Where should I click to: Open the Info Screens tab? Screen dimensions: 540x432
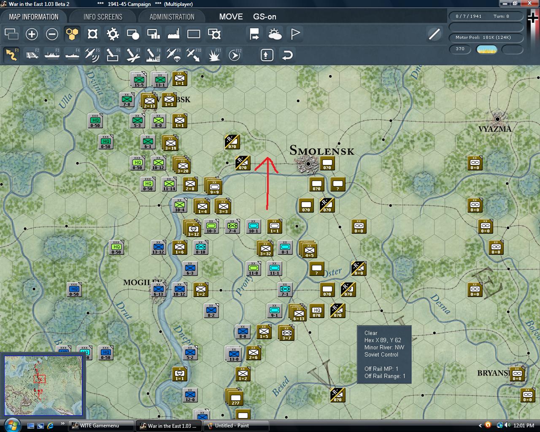pyautogui.click(x=103, y=17)
